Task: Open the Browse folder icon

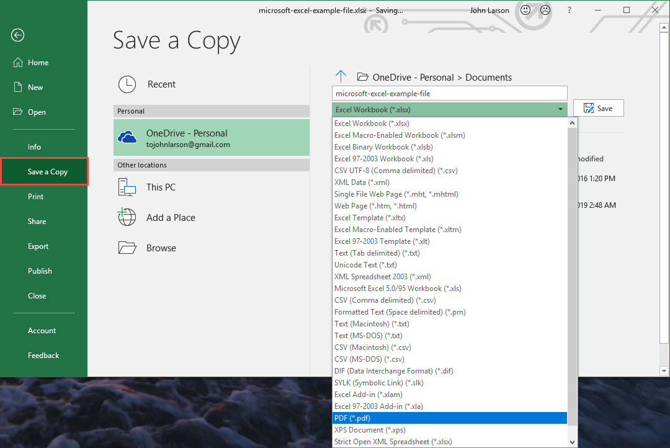Action: [x=127, y=248]
